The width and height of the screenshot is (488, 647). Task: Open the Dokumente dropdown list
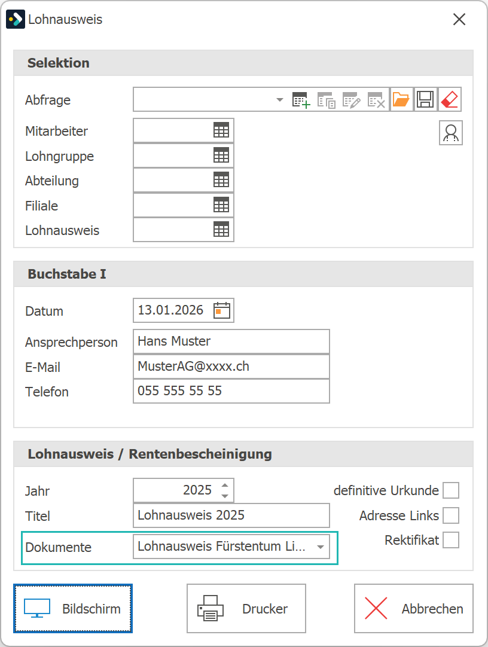point(321,547)
